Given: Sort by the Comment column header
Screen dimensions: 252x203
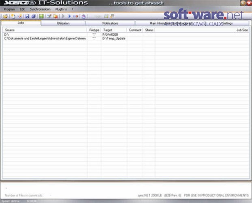Looking at the screenshot, I should click(x=135, y=30).
